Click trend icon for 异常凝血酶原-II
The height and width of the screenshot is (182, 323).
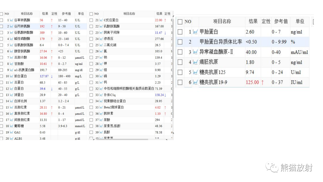(195, 52)
